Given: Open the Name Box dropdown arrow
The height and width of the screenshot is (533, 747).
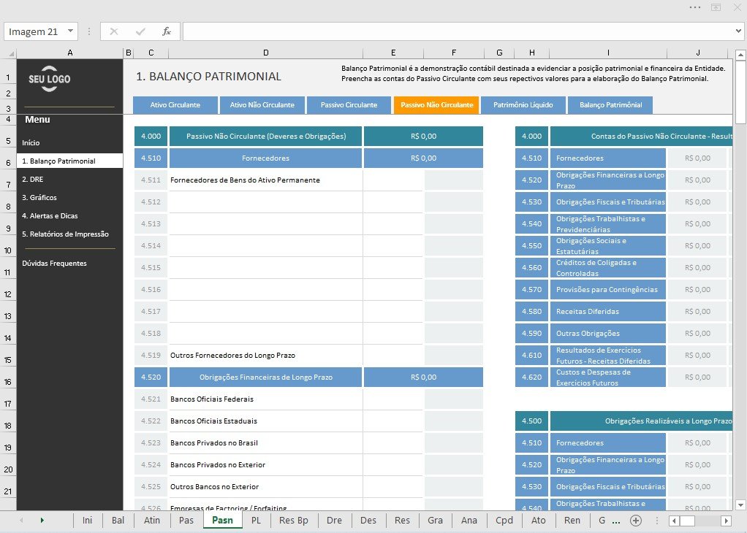Looking at the screenshot, I should 70,31.
